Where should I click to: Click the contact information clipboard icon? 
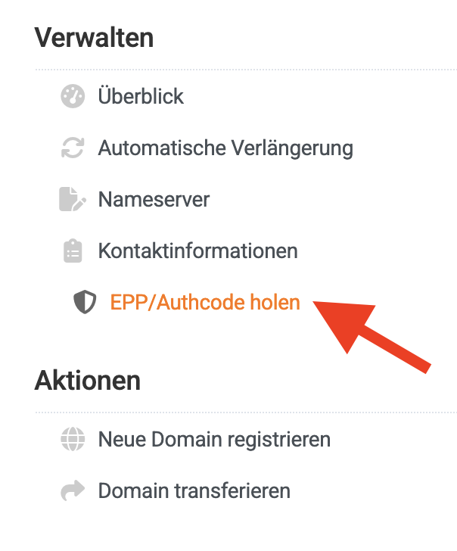(x=72, y=251)
